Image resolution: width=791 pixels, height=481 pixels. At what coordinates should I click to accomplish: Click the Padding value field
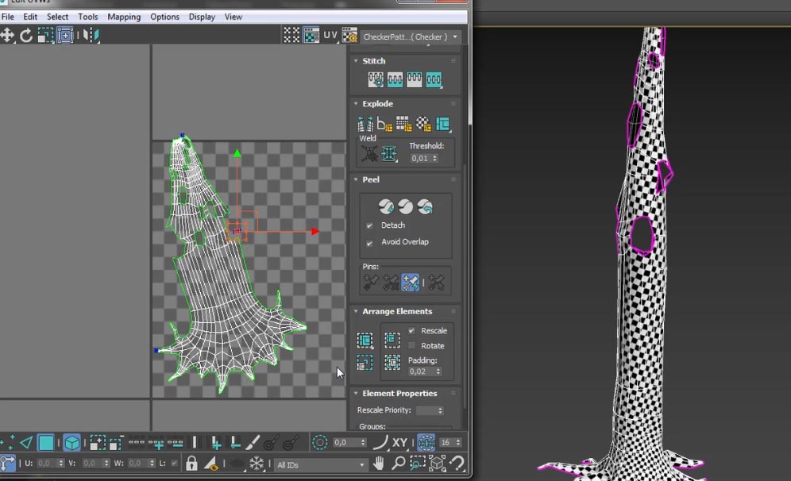[418, 371]
